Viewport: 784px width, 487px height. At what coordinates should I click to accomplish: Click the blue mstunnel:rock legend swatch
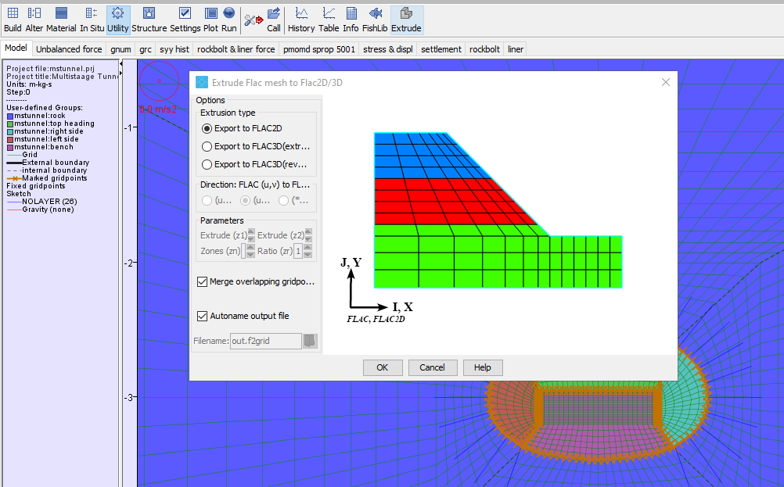(x=10, y=116)
